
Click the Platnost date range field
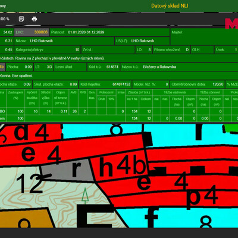[109, 32]
